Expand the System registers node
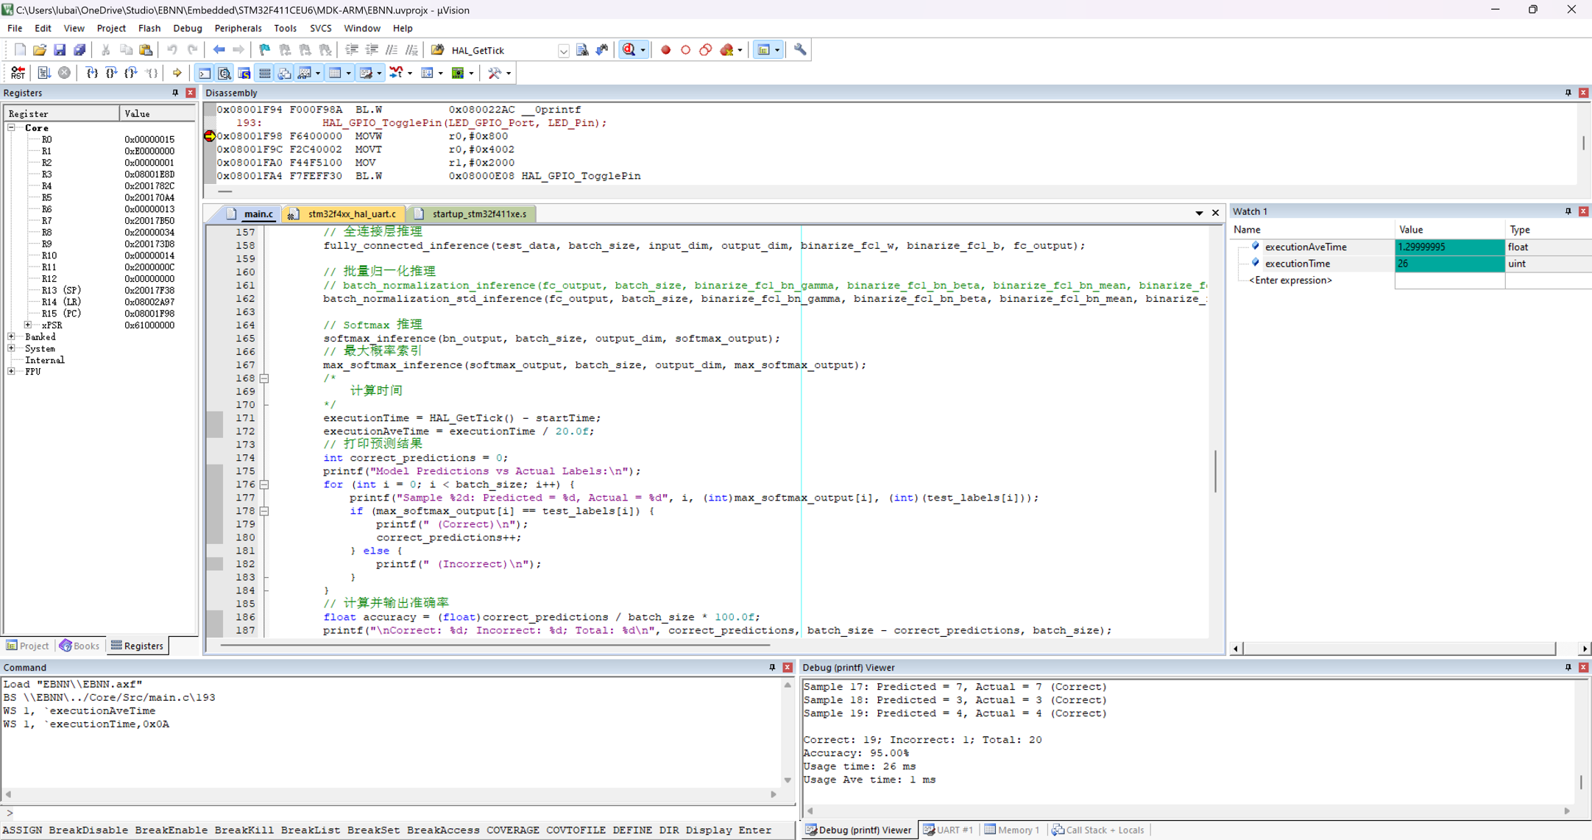The image size is (1592, 840). click(12, 348)
